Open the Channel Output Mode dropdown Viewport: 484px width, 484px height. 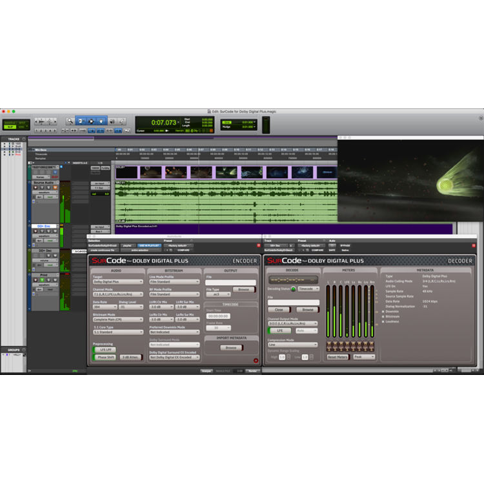pos(292,323)
